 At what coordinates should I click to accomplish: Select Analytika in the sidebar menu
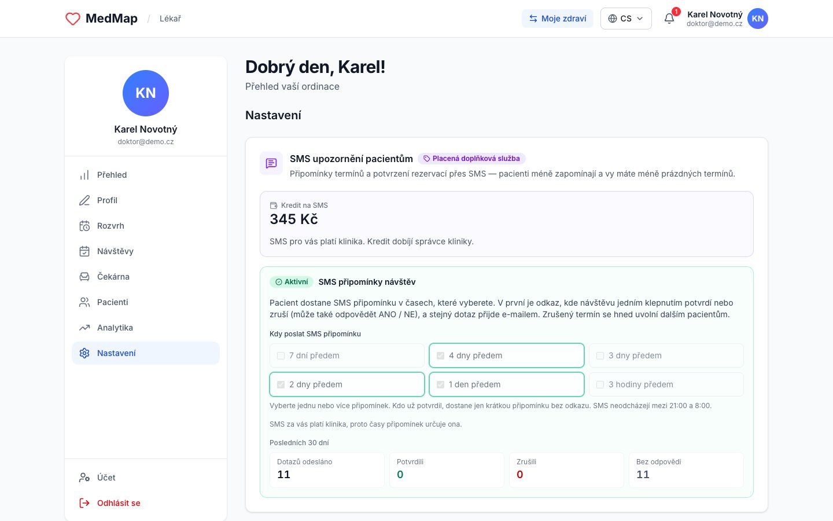[x=146, y=328]
